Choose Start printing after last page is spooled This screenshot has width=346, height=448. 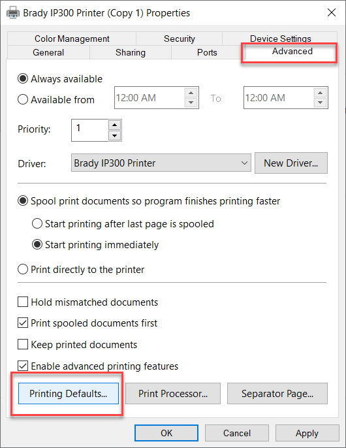click(37, 223)
